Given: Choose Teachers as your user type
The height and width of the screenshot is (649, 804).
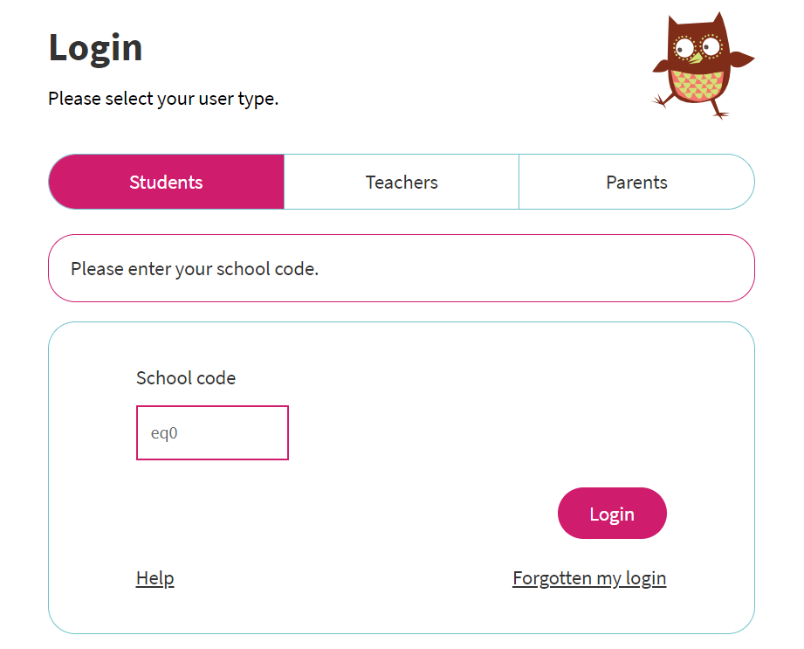Looking at the screenshot, I should (402, 182).
